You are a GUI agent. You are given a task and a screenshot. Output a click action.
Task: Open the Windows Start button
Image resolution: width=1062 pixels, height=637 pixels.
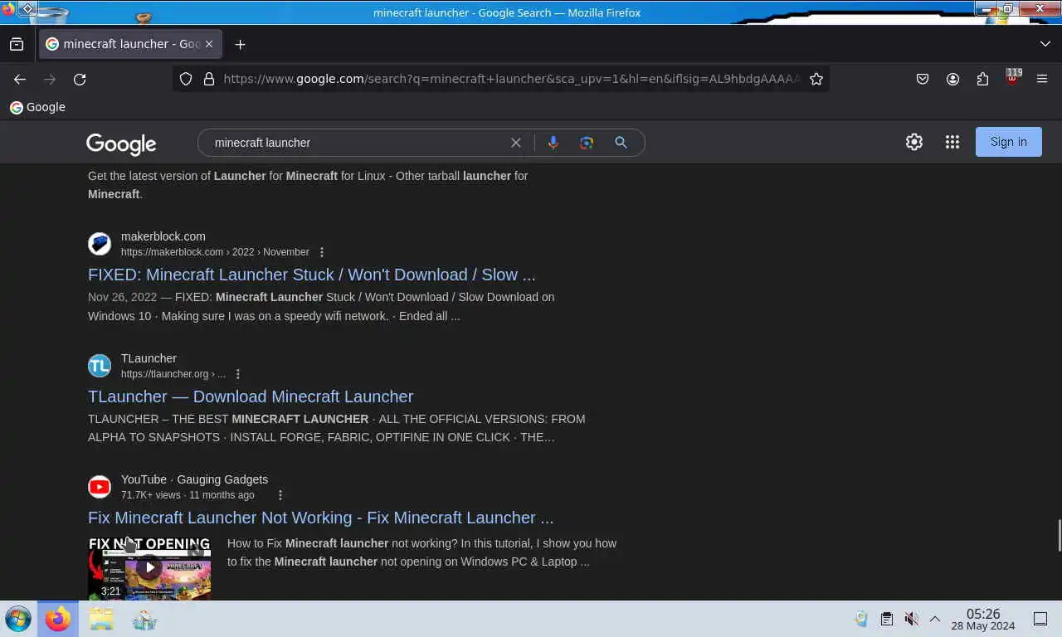click(18, 619)
